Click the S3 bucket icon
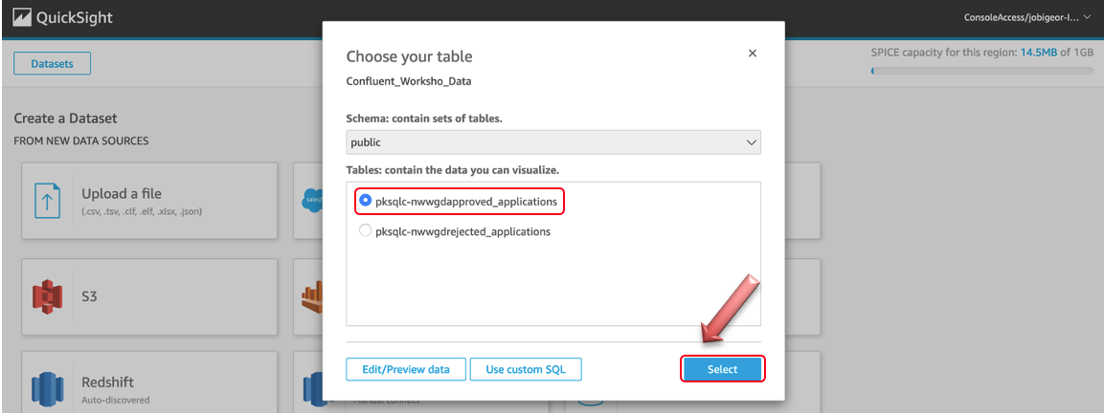 [48, 296]
